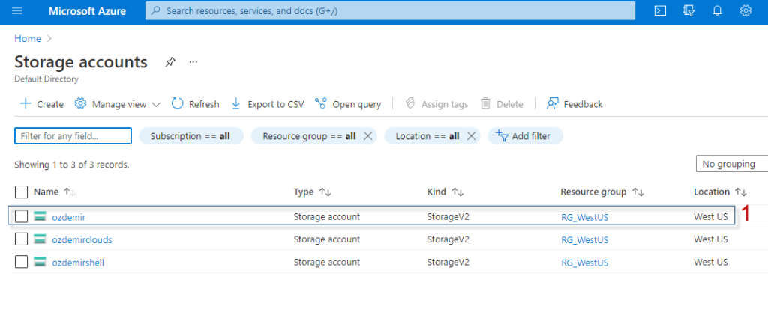This screenshot has height=330, width=768.
Task: Open the Directories and subscriptions filter icon
Action: click(x=688, y=10)
